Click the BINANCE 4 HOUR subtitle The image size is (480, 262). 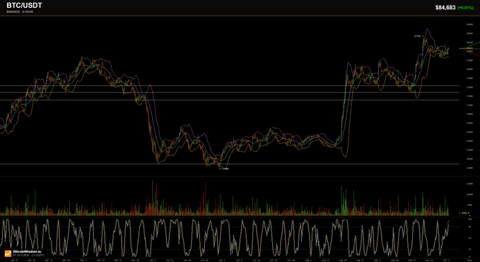click(x=20, y=11)
